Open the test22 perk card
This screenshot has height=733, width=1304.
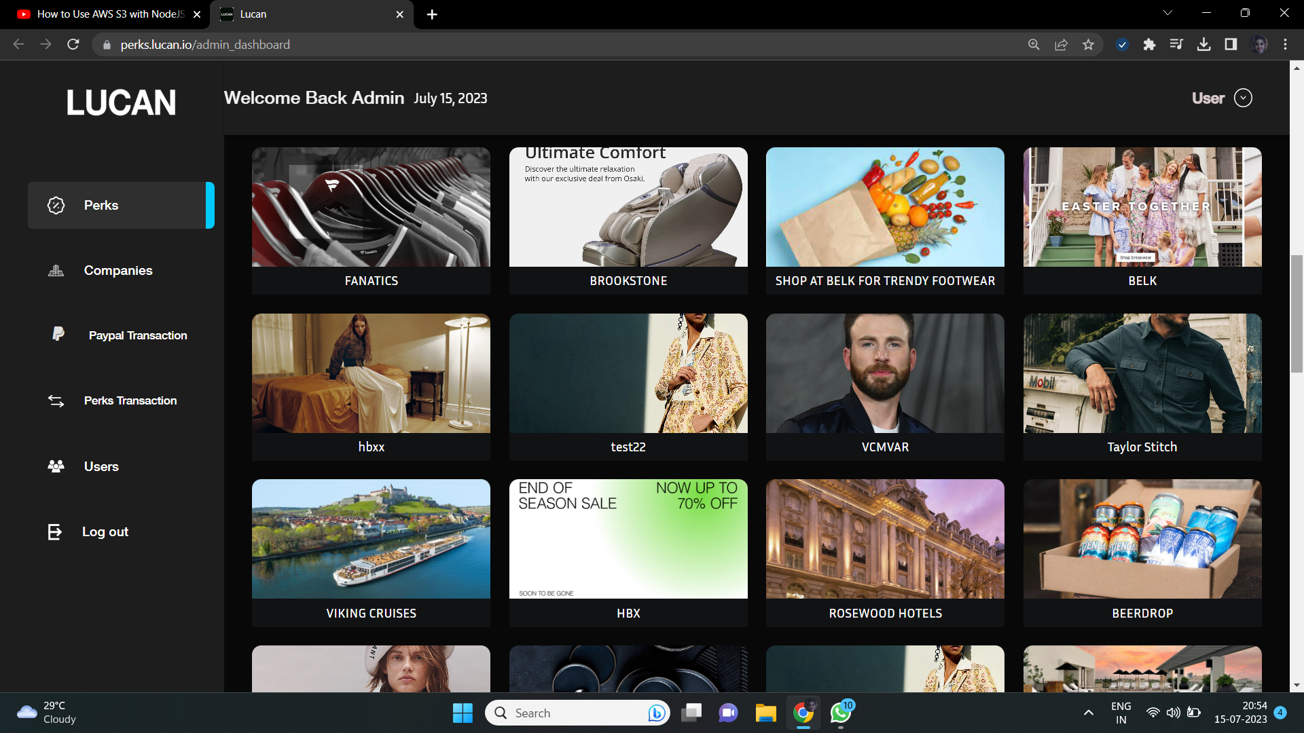(x=628, y=387)
